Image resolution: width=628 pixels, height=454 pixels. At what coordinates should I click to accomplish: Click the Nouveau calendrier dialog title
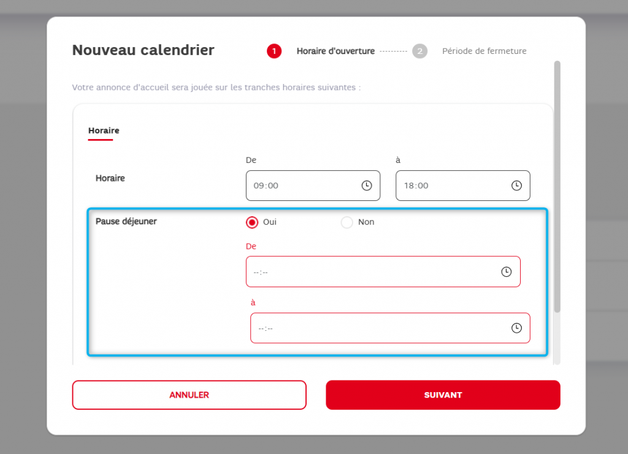(x=143, y=50)
